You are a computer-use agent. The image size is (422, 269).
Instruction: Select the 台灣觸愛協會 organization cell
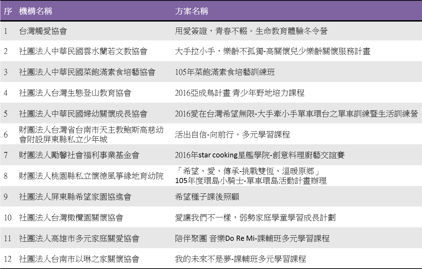pos(43,31)
